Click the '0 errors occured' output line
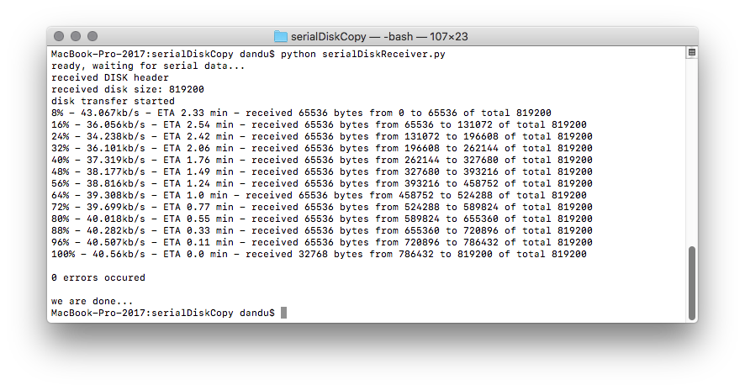 point(98,277)
